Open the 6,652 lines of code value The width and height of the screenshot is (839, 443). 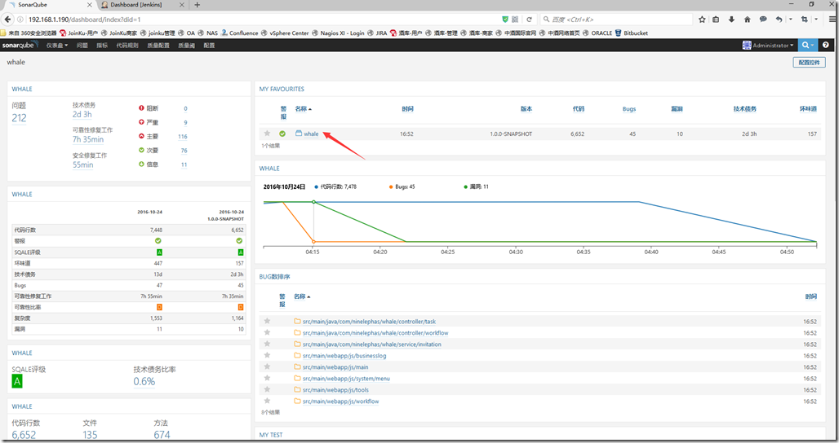pos(24,435)
